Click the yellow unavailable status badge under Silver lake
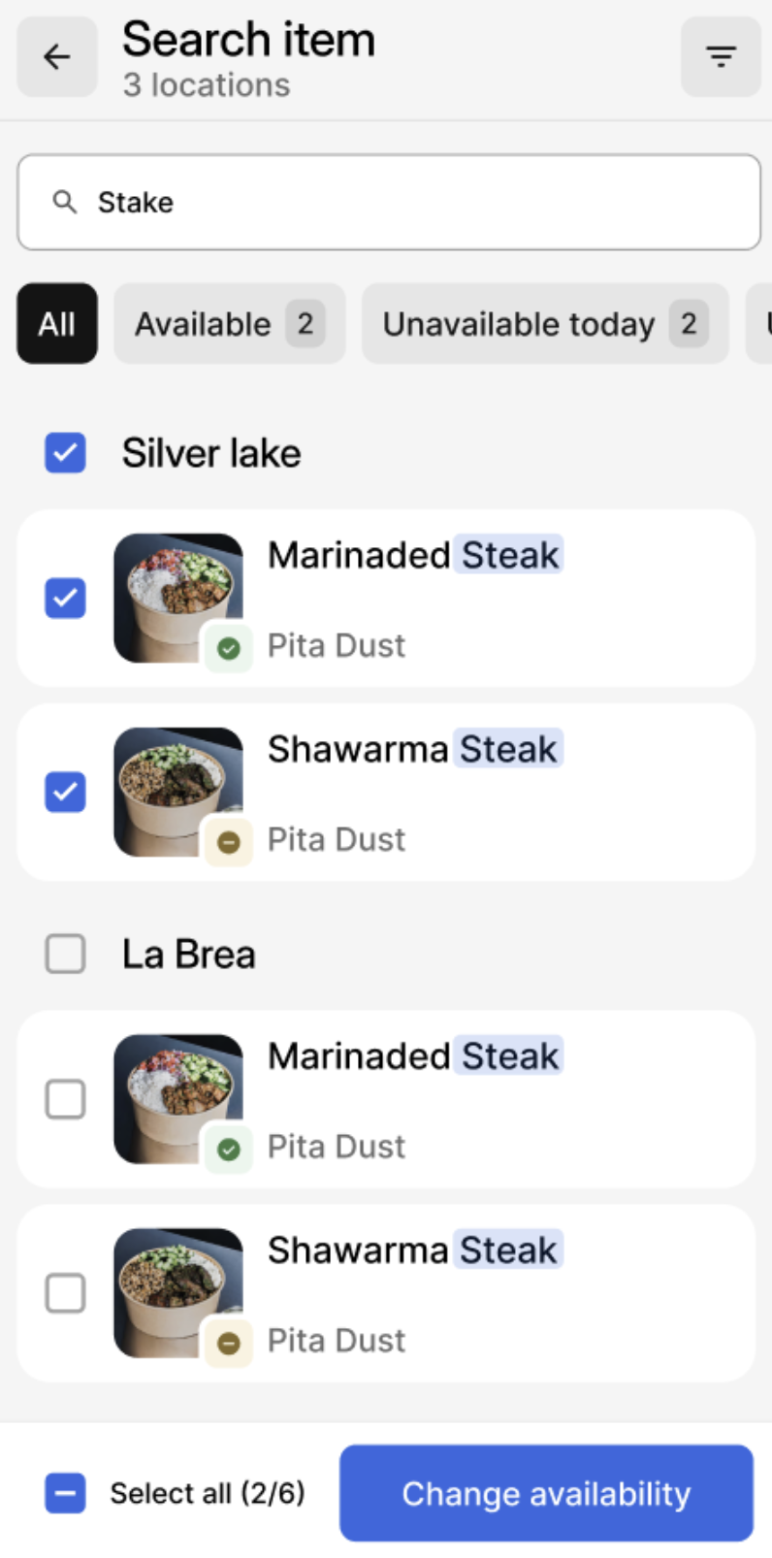This screenshot has width=772, height=1558. click(229, 842)
